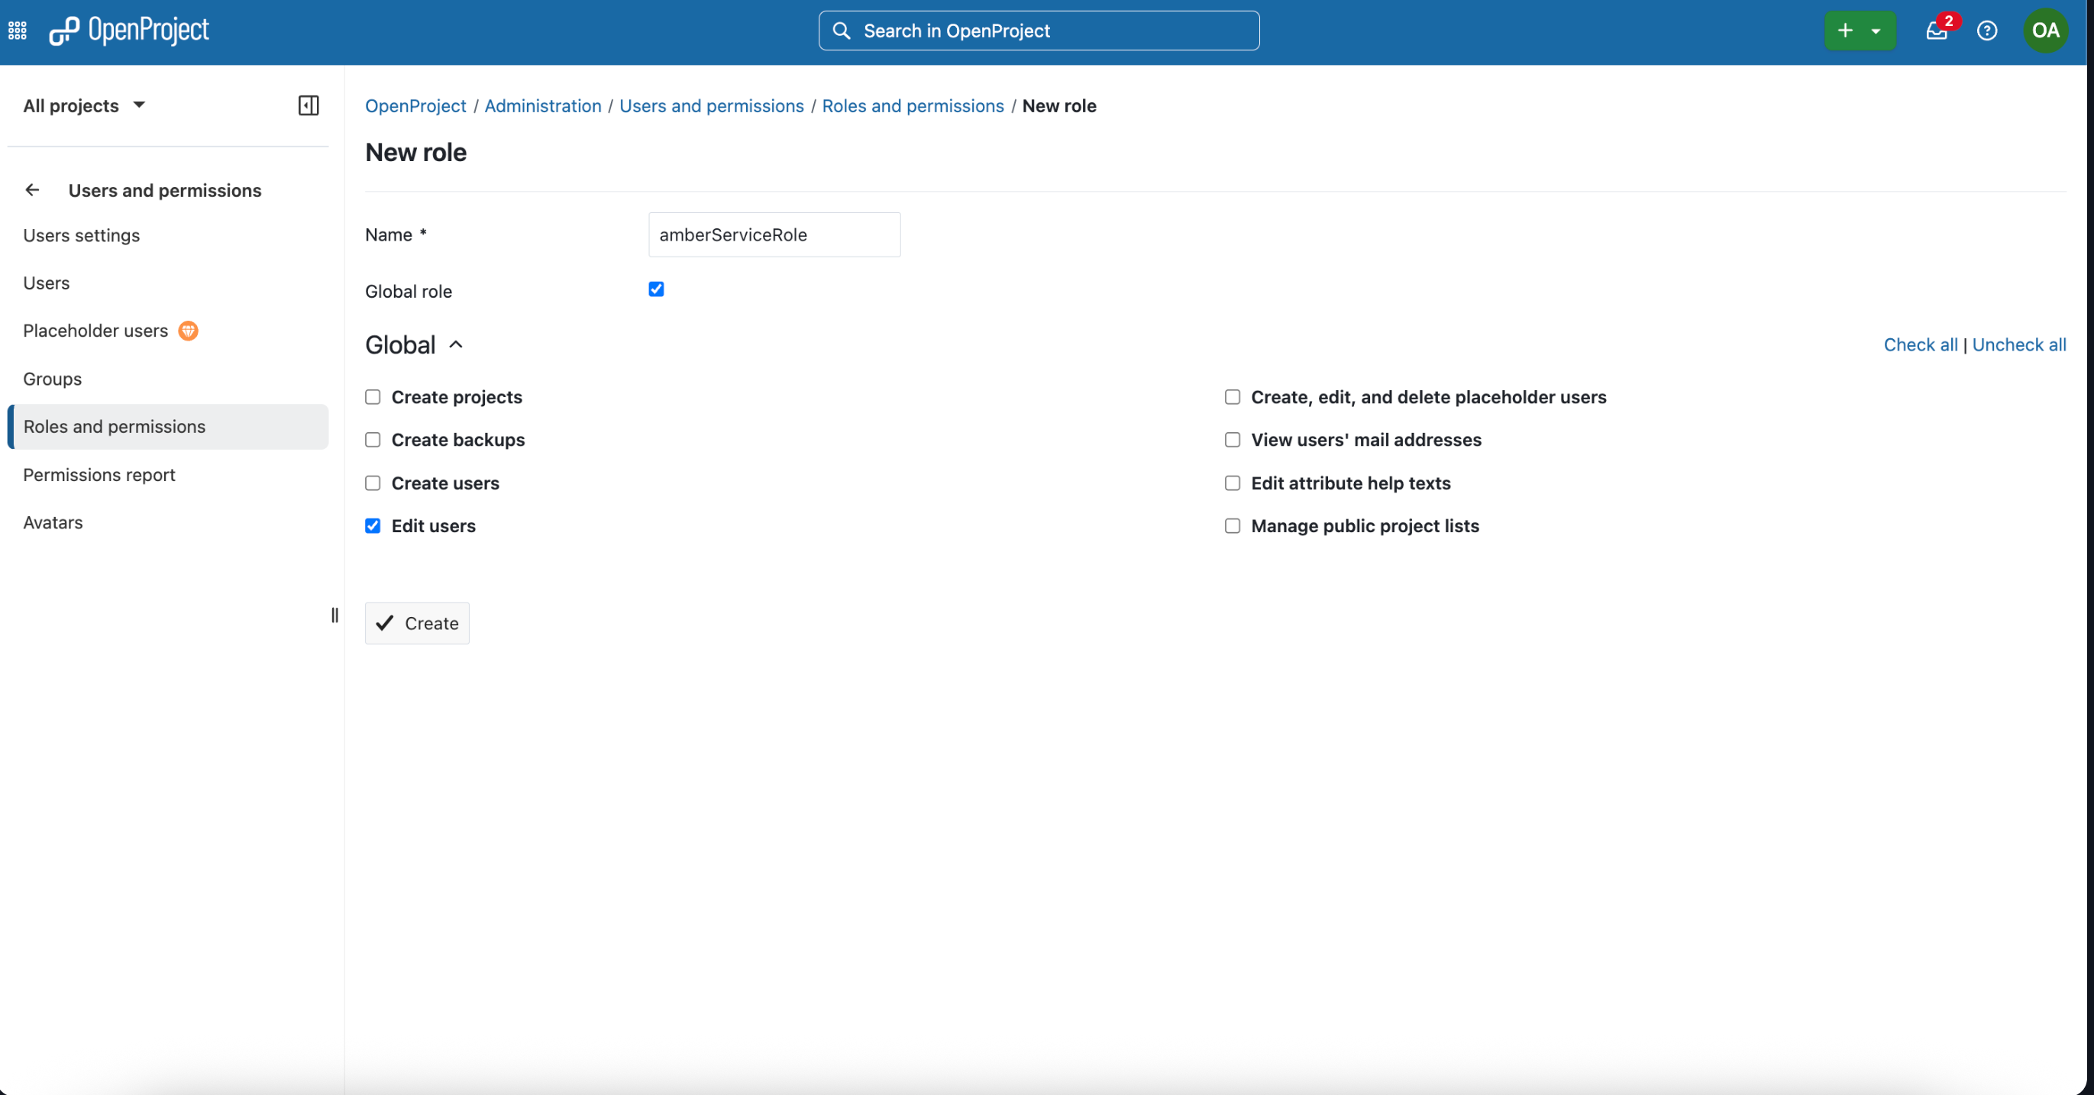Expand the All projects dropdown

(85, 105)
